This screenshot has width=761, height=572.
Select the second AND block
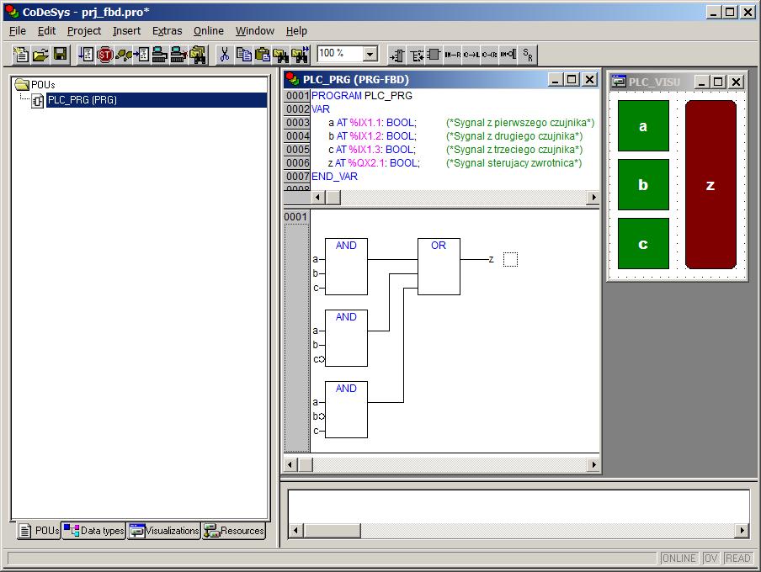(x=346, y=337)
